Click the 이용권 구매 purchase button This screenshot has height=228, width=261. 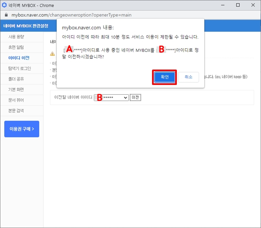pyautogui.click(x=22, y=129)
